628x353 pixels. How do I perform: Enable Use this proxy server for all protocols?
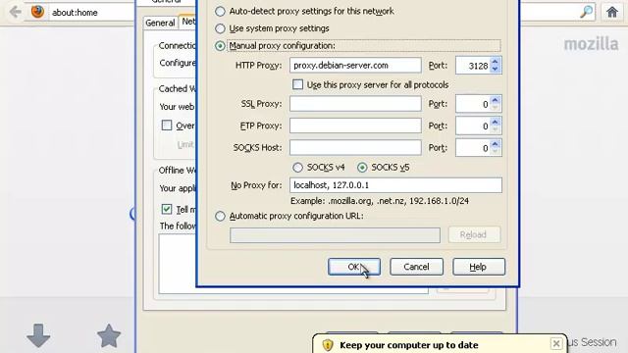coord(297,84)
